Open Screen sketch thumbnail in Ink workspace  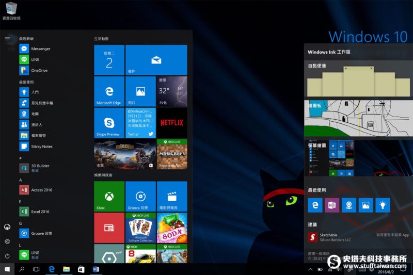(358, 158)
